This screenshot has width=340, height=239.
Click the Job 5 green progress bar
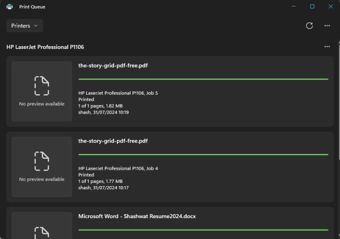(203, 79)
